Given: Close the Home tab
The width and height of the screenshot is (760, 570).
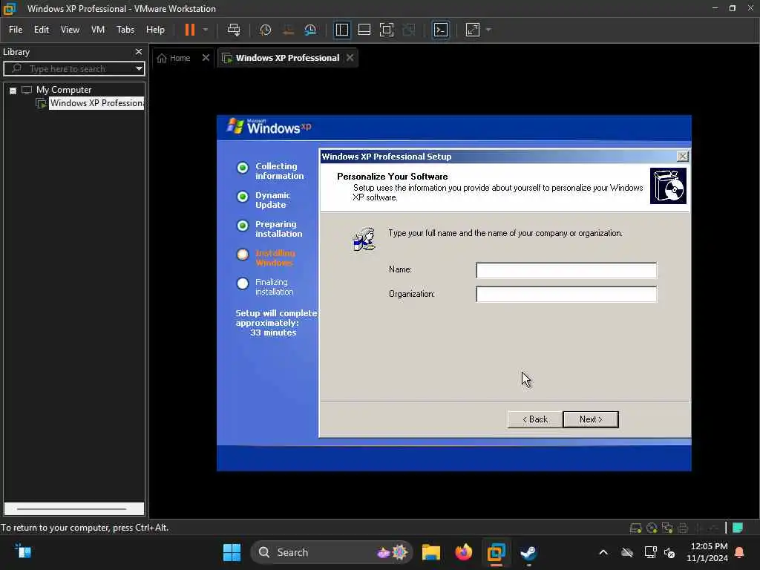Looking at the screenshot, I should pyautogui.click(x=206, y=58).
